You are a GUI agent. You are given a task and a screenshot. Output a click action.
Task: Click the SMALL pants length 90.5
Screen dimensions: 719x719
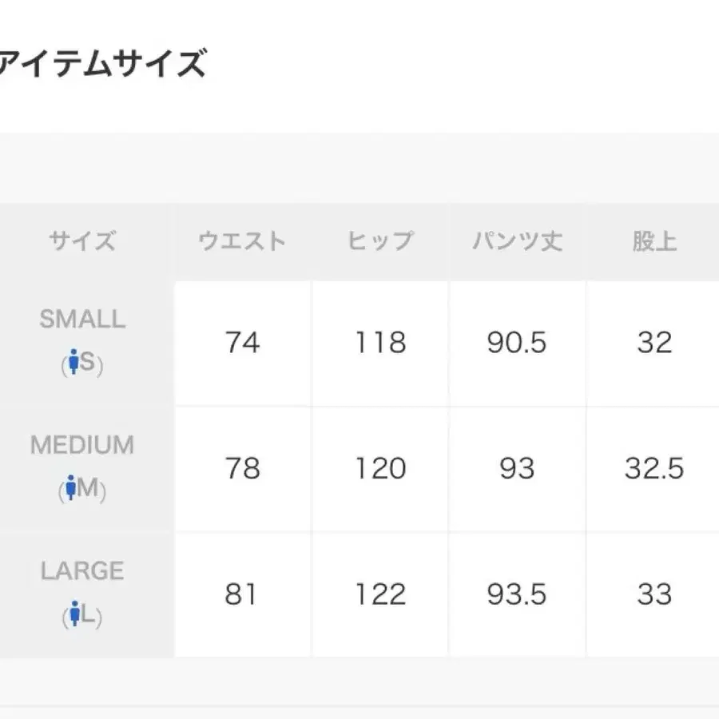(517, 343)
